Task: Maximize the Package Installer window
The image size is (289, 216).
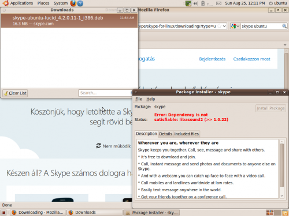Action: (x=277, y=92)
